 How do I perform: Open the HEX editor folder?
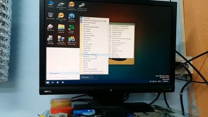tap(94, 50)
